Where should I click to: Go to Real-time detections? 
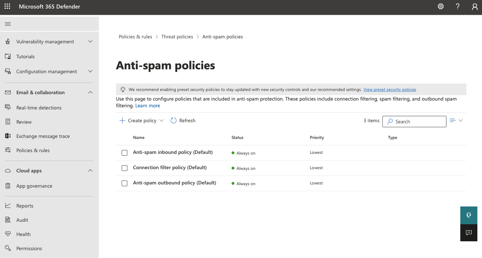pyautogui.click(x=39, y=108)
